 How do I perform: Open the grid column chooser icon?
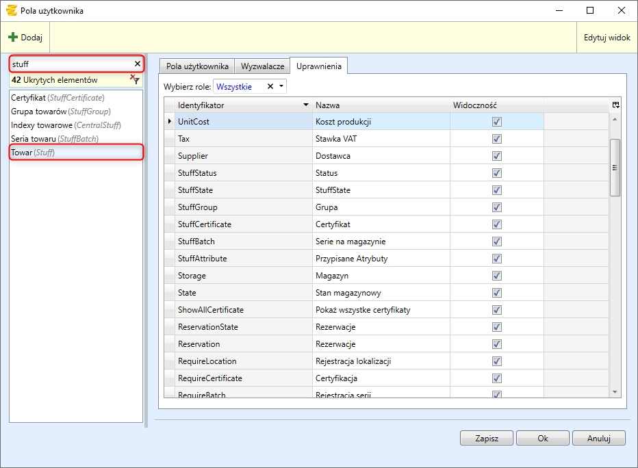tap(615, 105)
